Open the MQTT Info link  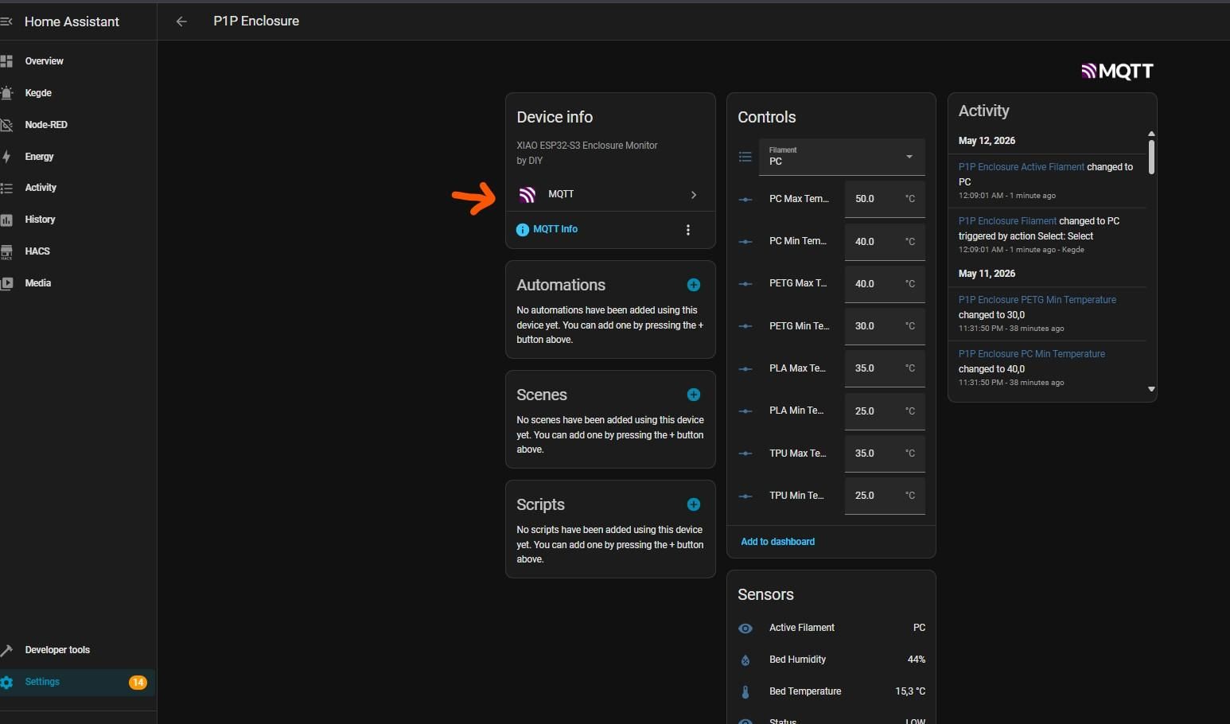tap(555, 229)
